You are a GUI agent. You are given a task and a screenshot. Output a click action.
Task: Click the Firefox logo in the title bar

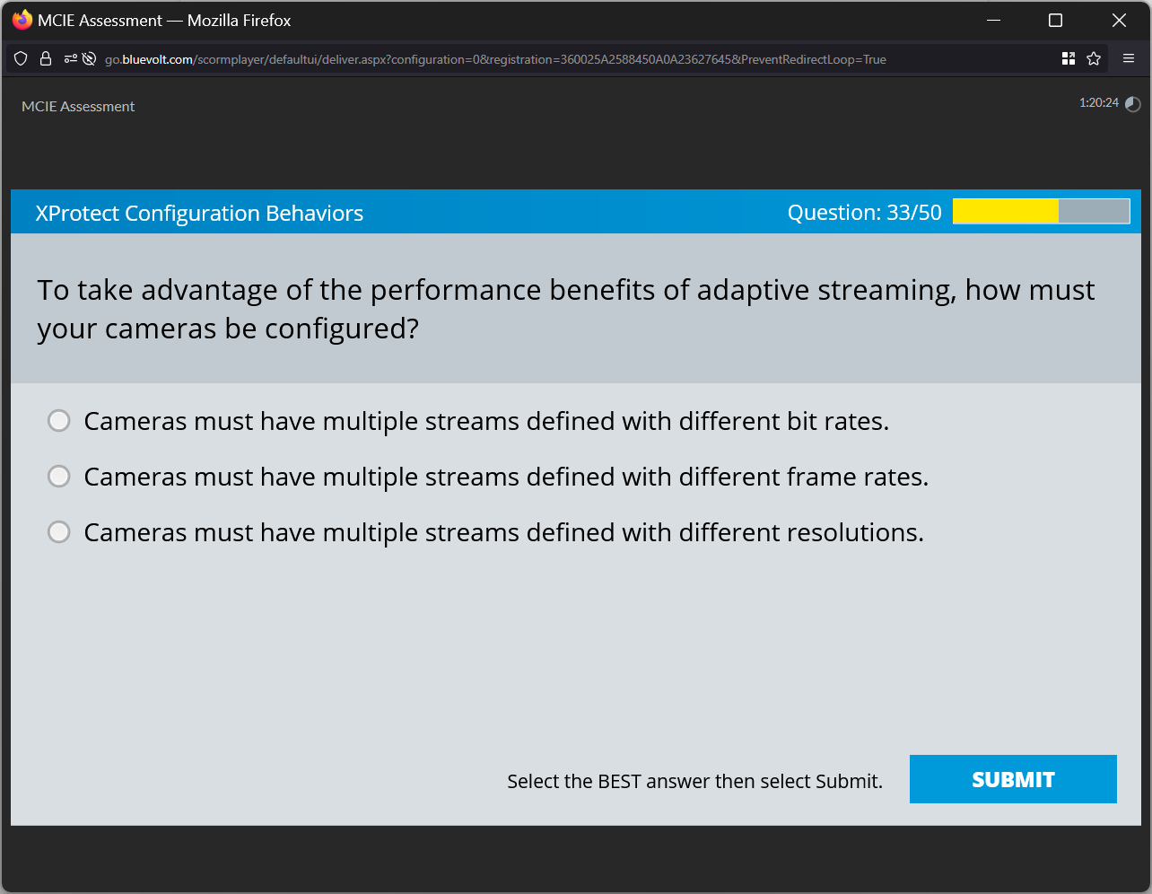pos(22,20)
